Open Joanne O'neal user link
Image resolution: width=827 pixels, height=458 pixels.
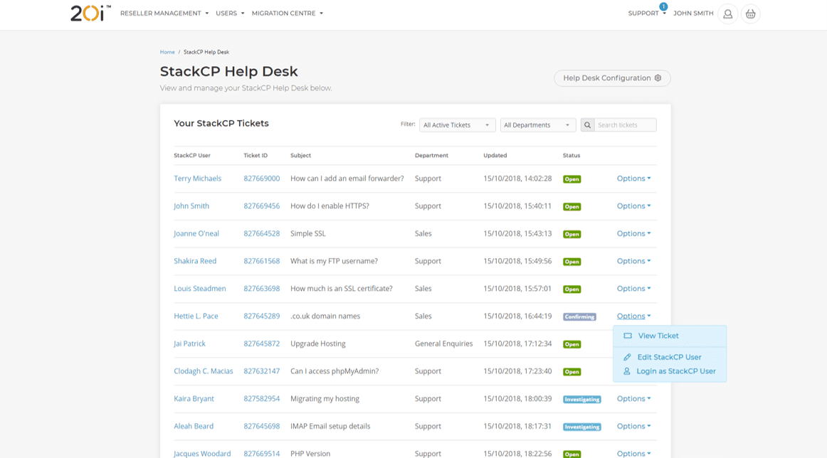[x=196, y=233]
